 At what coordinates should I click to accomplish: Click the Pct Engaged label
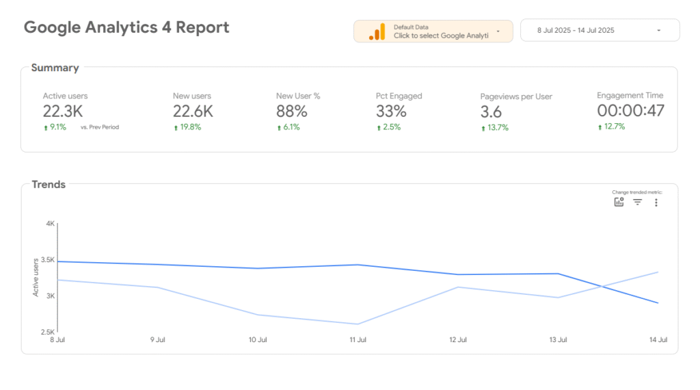[x=399, y=96]
